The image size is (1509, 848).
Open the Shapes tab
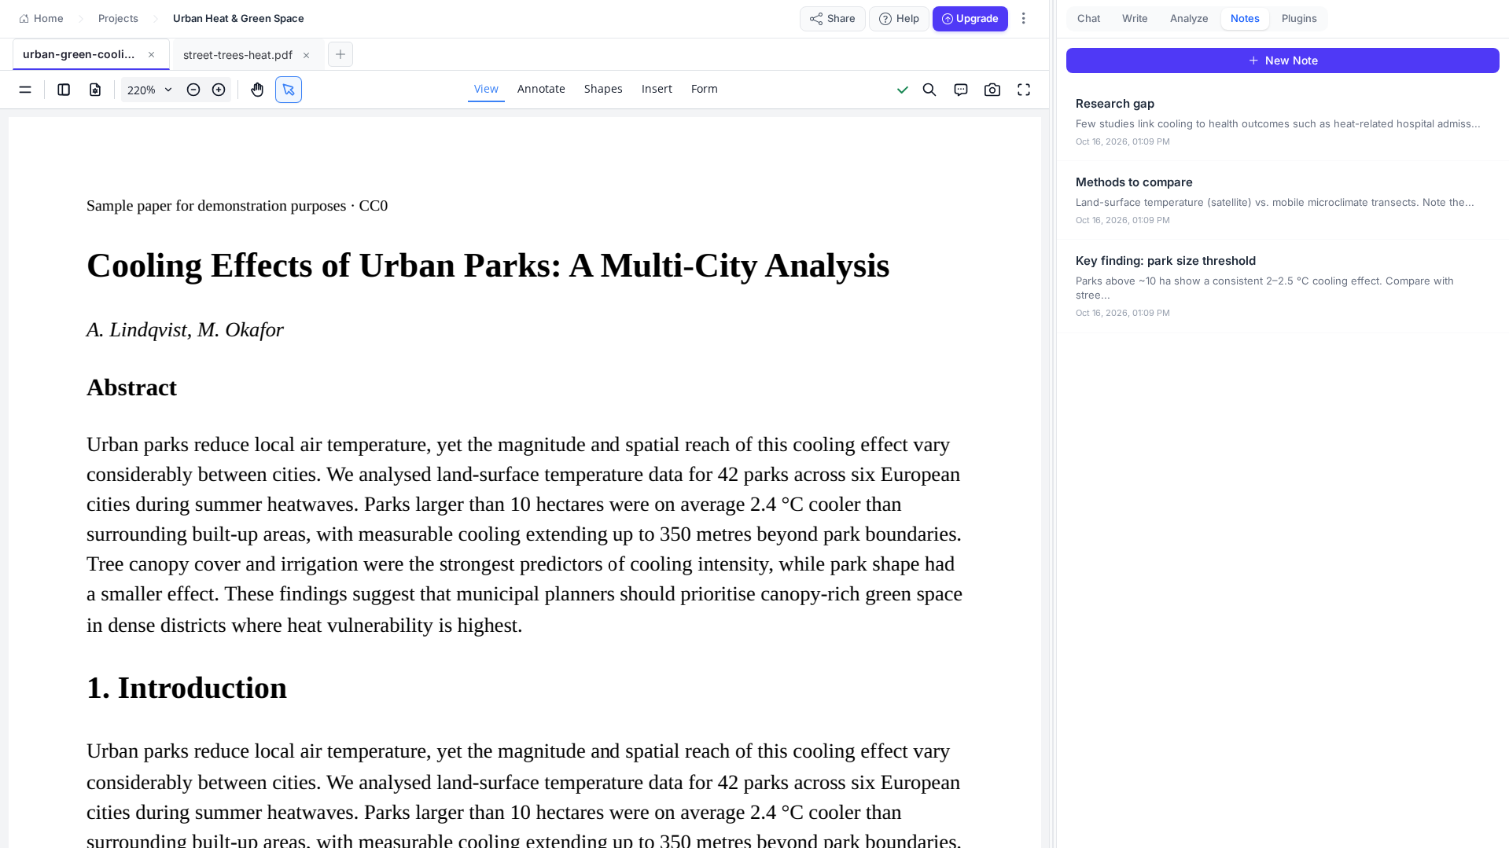[603, 89]
